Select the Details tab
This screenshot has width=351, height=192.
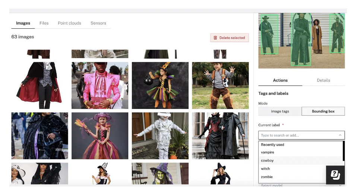[323, 80]
